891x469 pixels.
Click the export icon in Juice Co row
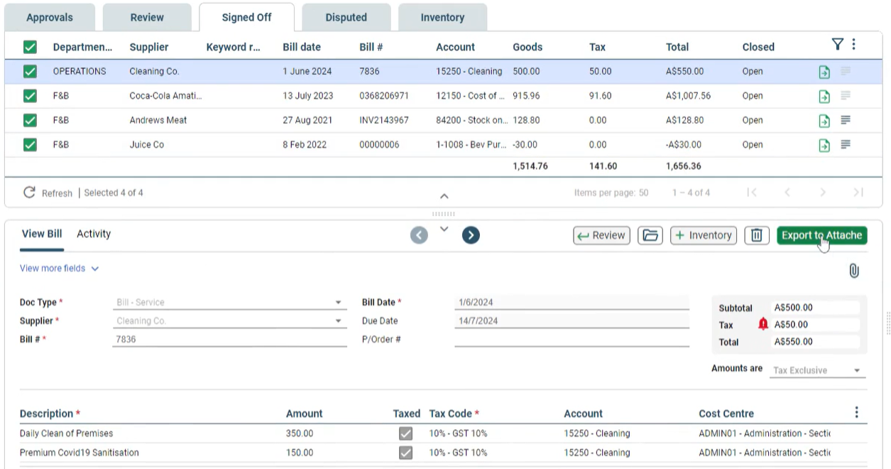(824, 145)
